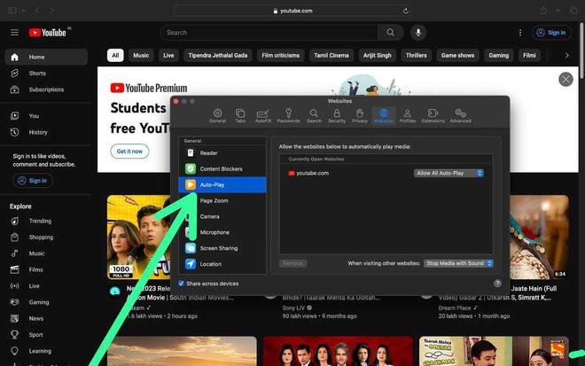Open History in the sidebar
This screenshot has width=585, height=366.
click(46, 132)
